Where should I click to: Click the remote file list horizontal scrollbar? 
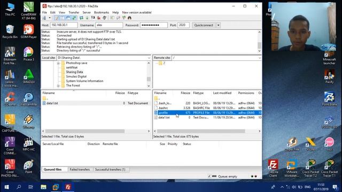(x=201, y=131)
